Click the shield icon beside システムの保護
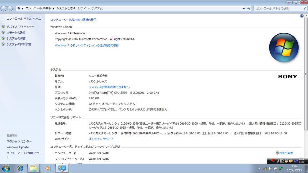This screenshot has height=173, width=308. [3, 38]
